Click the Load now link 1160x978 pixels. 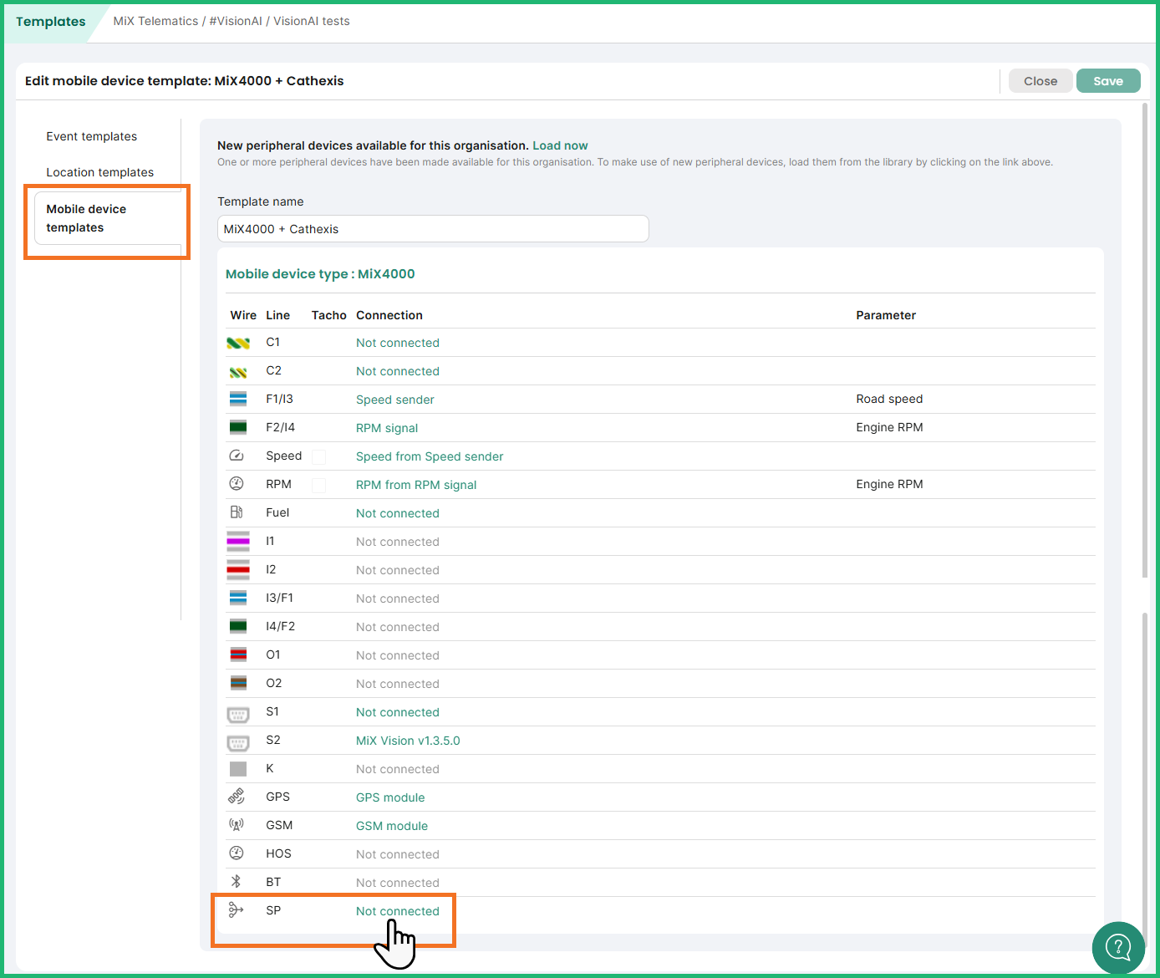coord(560,145)
